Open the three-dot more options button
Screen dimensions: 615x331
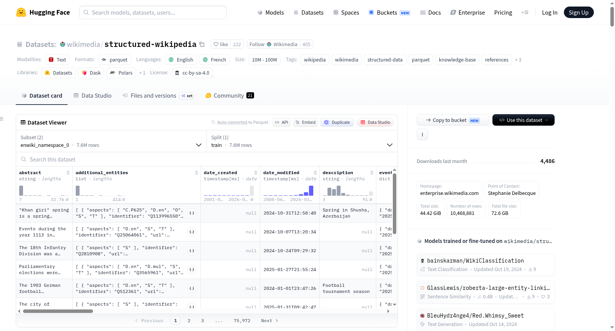click(422, 135)
